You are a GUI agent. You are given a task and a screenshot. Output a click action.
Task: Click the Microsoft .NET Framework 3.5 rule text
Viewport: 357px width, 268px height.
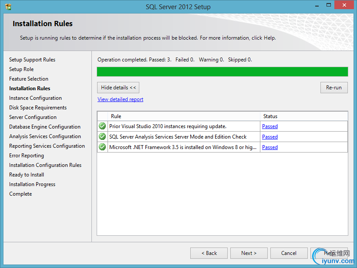183,147
